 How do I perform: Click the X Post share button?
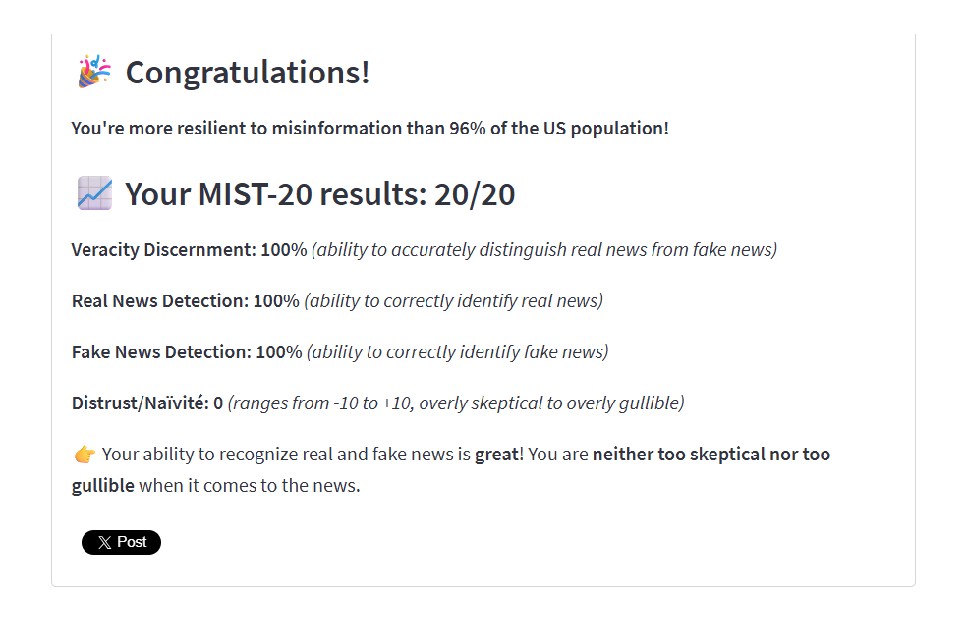[x=121, y=542]
